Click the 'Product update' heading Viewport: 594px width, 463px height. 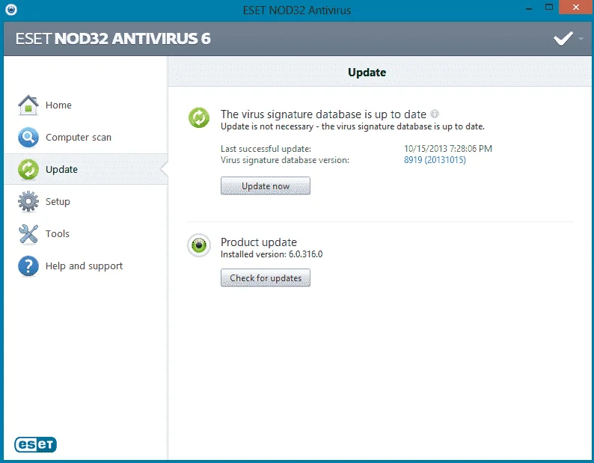point(259,242)
